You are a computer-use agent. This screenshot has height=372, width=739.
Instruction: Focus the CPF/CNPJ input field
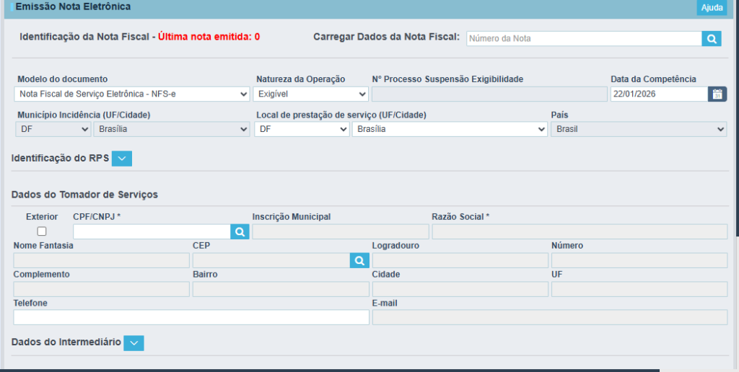pyautogui.click(x=152, y=231)
